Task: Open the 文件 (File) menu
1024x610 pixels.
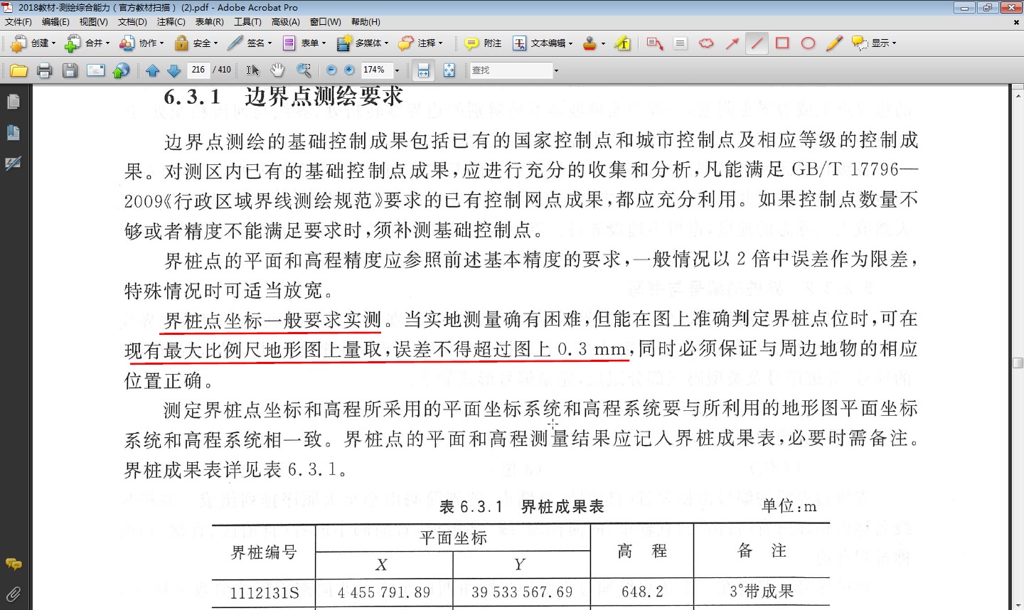Action: [18, 21]
